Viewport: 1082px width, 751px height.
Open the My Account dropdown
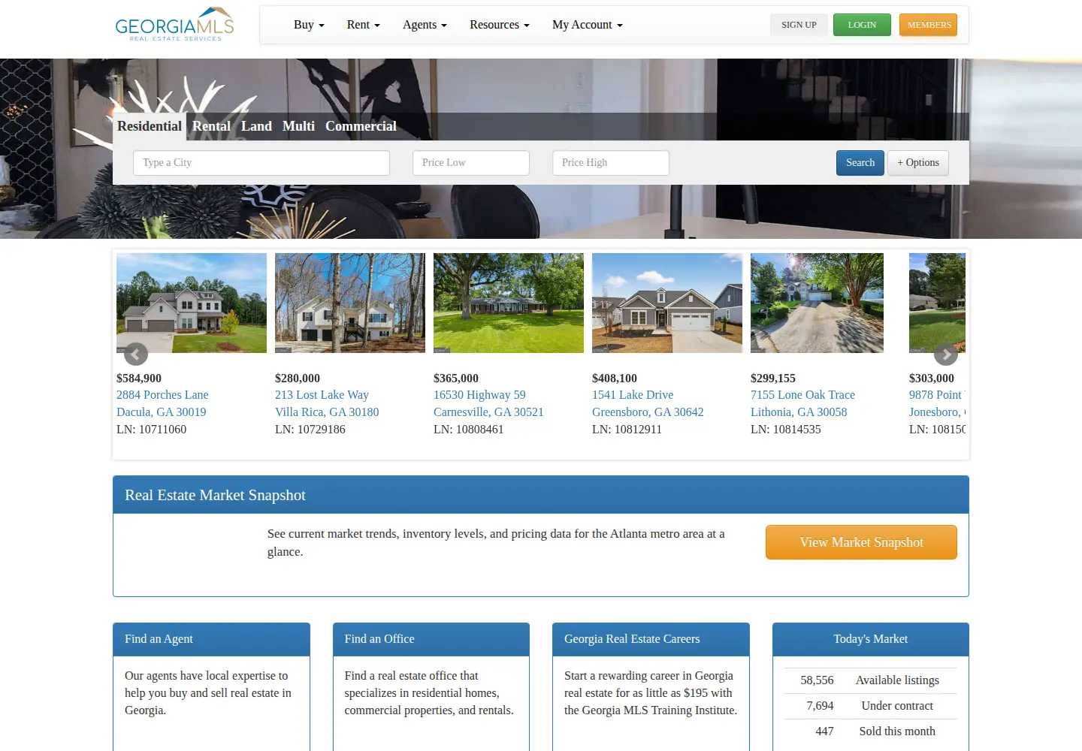pyautogui.click(x=588, y=25)
